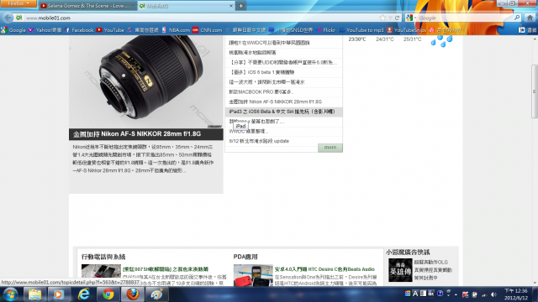Image resolution: width=538 pixels, height=302 pixels.
Task: Open the YouTubeSnips bookmark
Action: (x=406, y=30)
